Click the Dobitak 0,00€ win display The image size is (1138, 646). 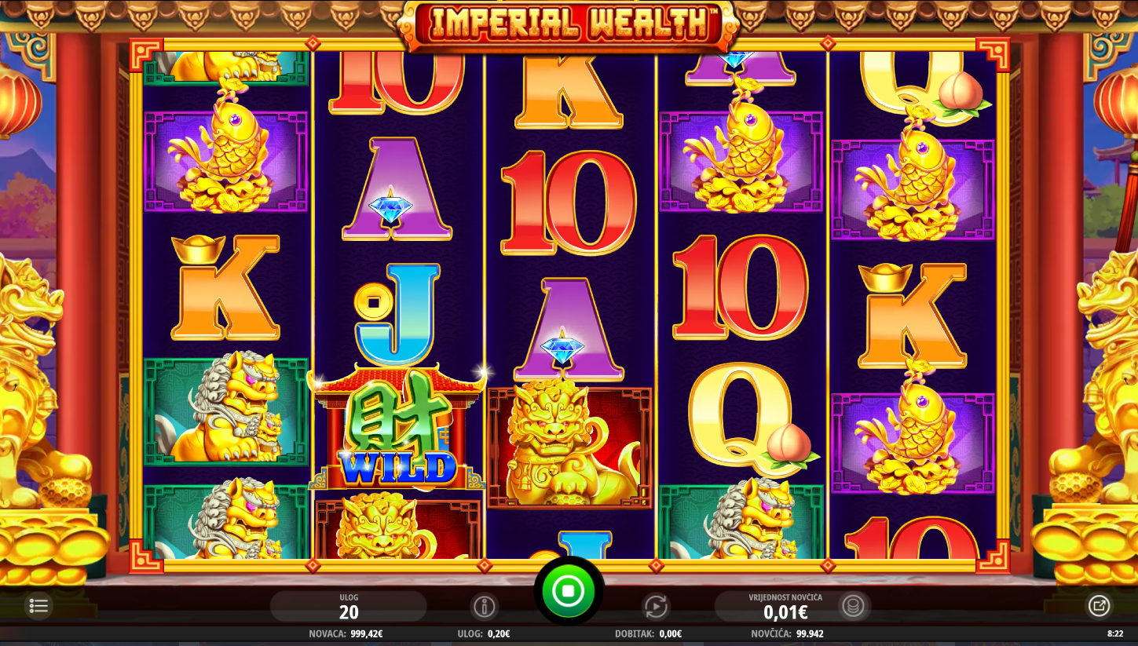648,633
